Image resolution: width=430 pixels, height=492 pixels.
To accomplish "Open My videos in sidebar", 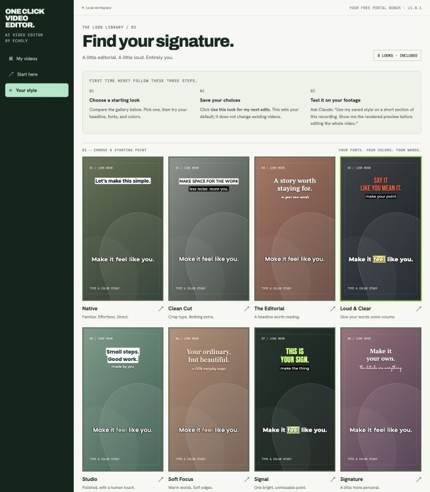I will tap(37, 58).
